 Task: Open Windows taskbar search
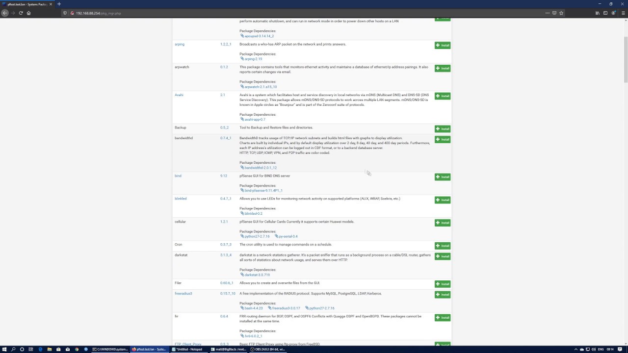[x=13, y=349]
